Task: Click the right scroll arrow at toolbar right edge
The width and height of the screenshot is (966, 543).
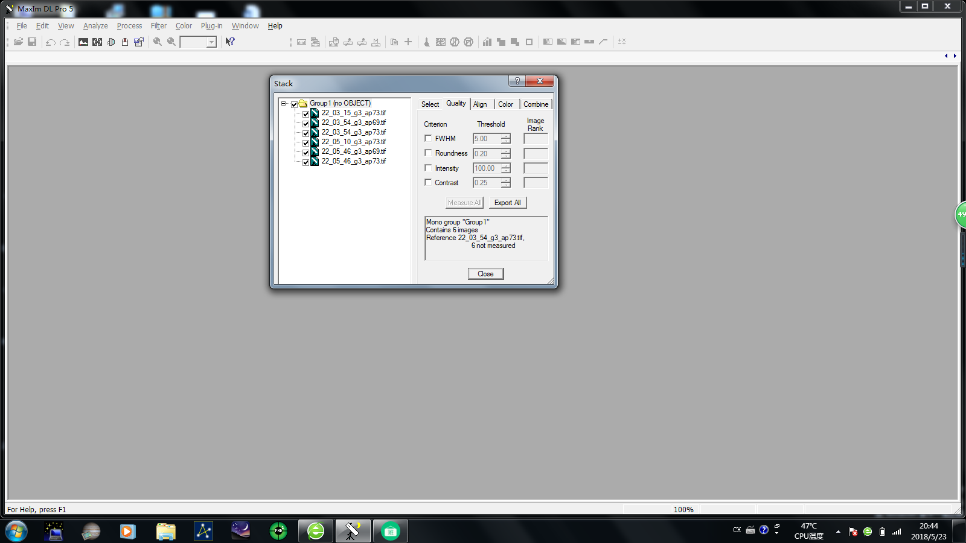Action: pos(955,56)
